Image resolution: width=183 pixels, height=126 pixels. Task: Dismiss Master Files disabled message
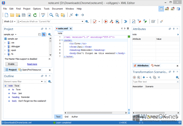49,59
